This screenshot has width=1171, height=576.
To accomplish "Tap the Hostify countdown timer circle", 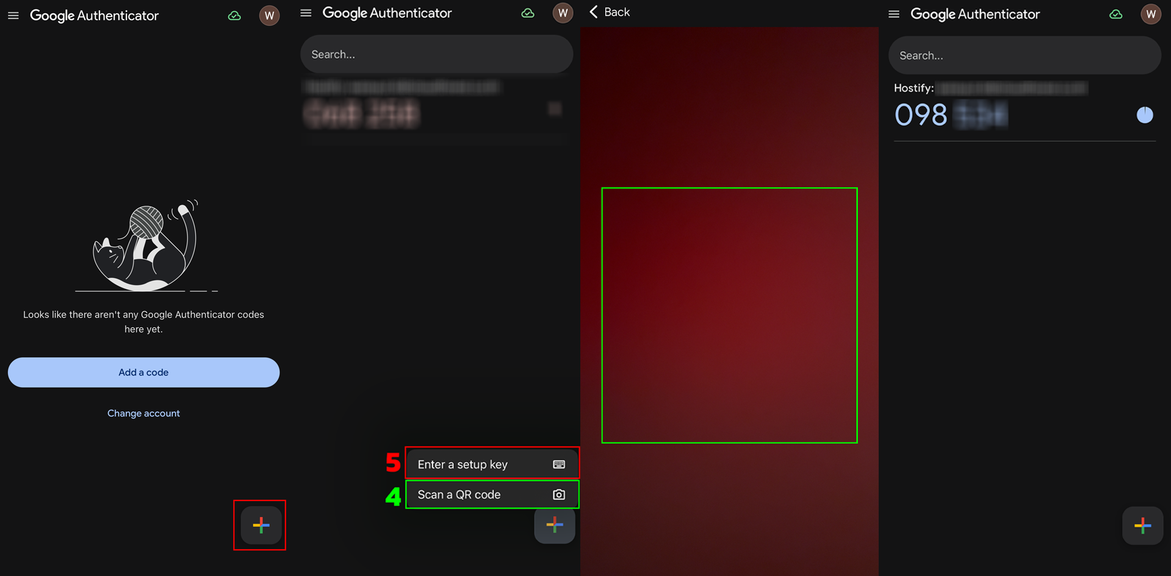I will 1145,115.
